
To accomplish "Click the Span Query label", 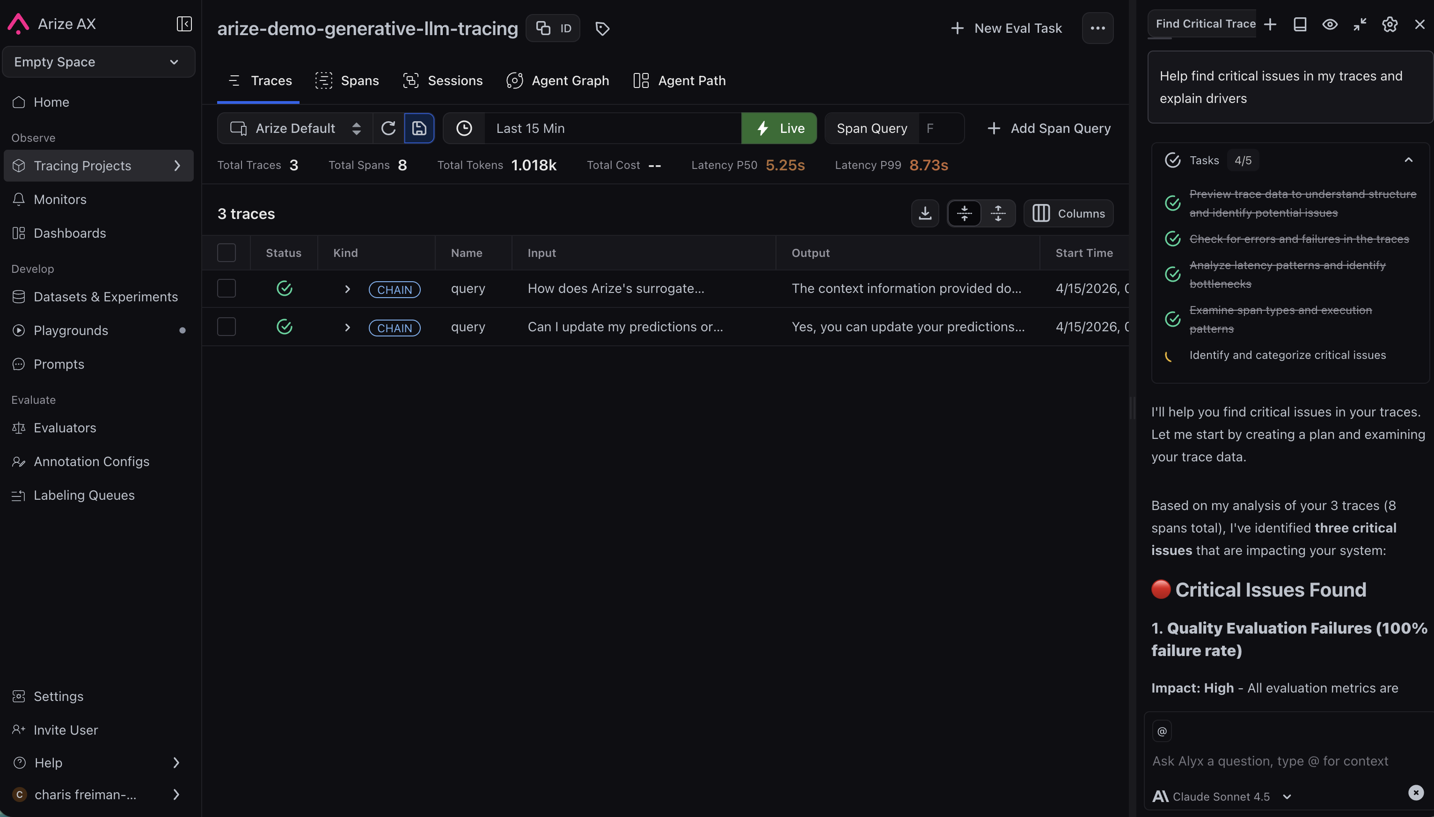I will point(871,129).
